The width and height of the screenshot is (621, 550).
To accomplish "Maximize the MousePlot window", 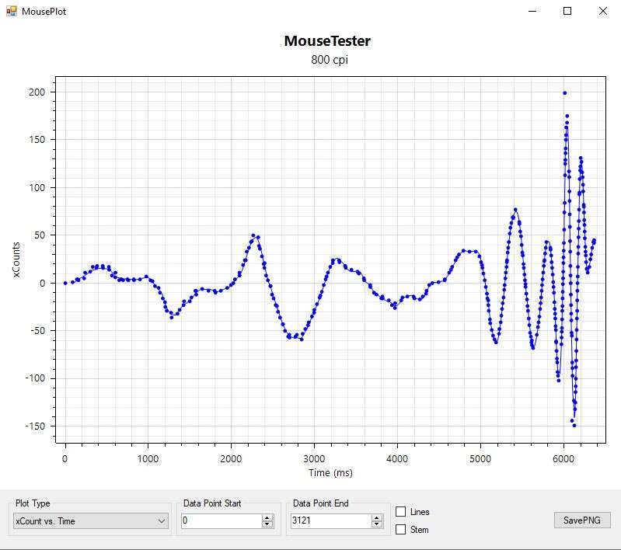I will tap(567, 12).
